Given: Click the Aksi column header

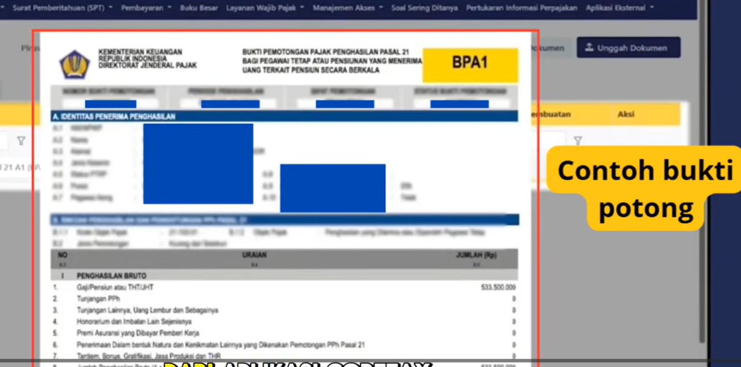Looking at the screenshot, I should click(626, 114).
